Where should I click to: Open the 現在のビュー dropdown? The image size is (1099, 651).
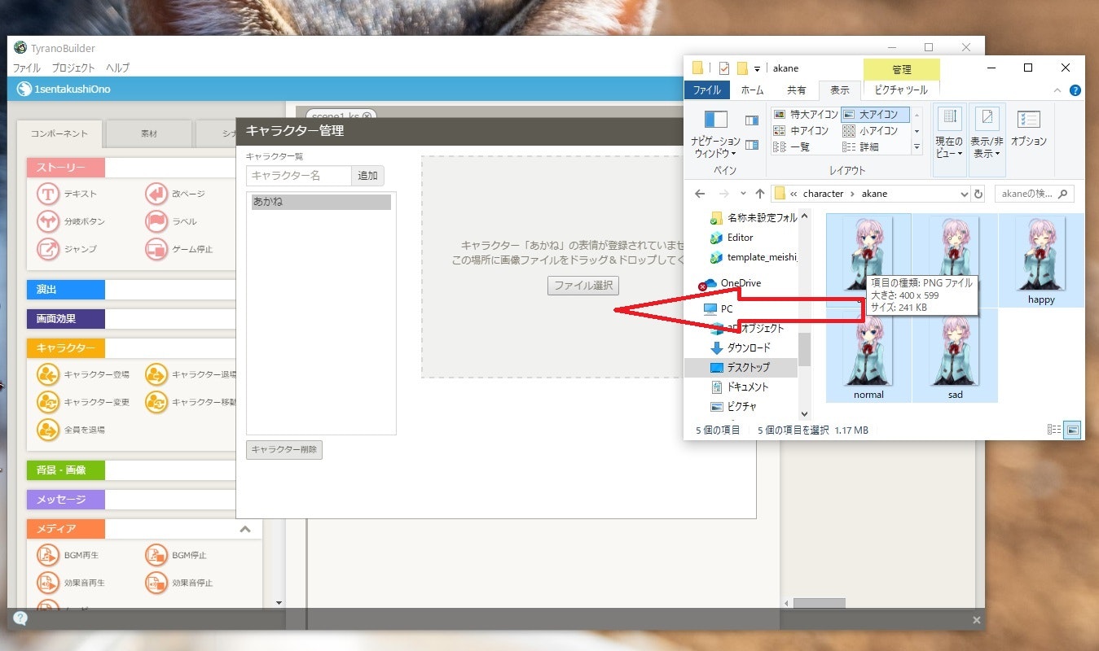point(949,138)
